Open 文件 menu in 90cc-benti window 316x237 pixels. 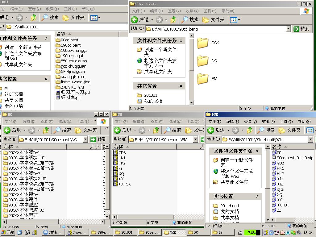[x=139, y=11]
